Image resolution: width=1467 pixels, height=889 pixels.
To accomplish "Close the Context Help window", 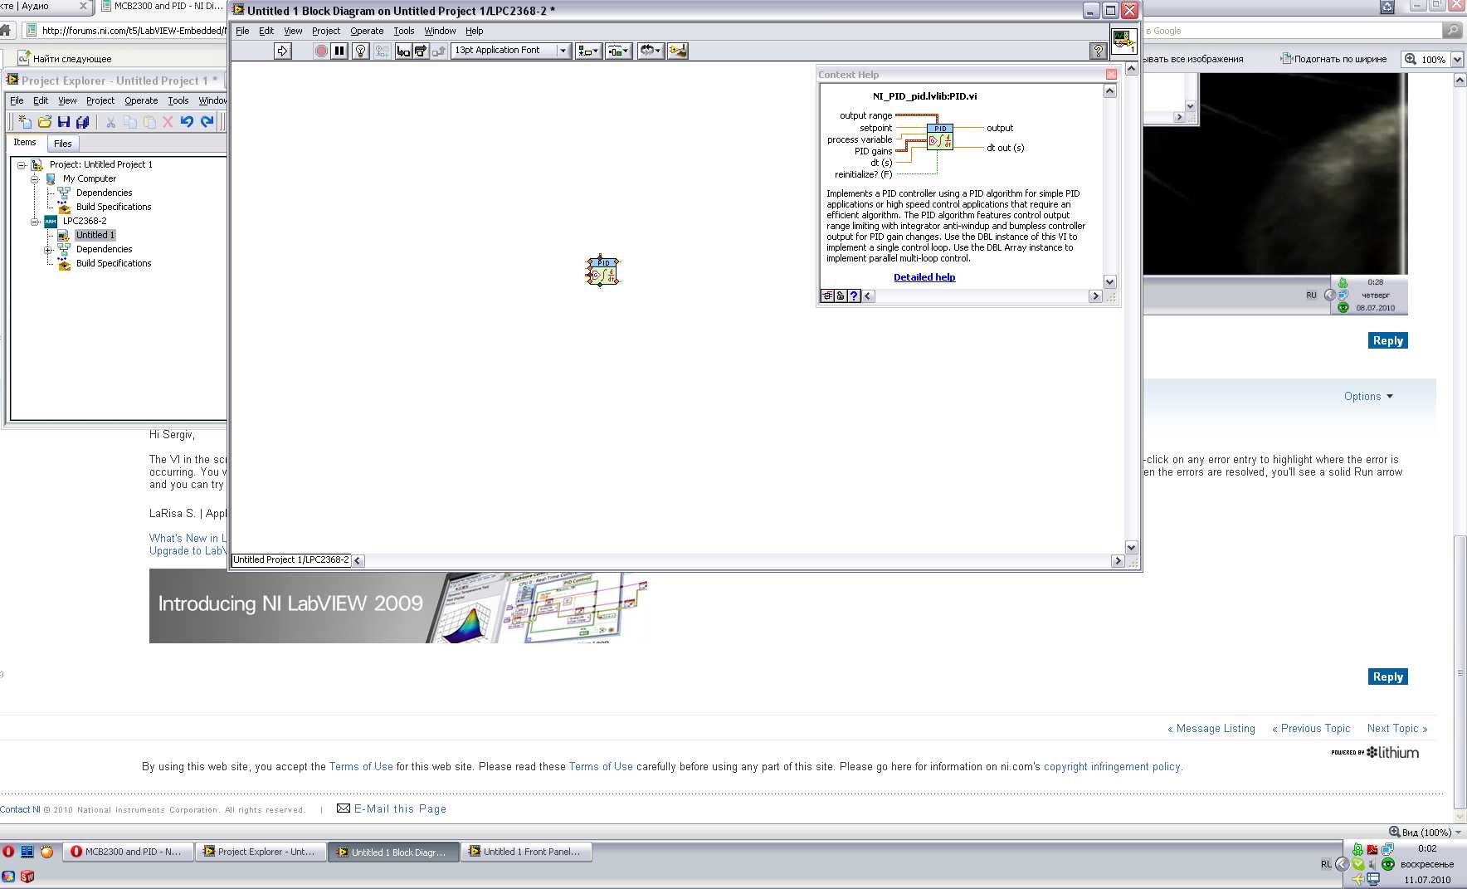I will [x=1111, y=74].
